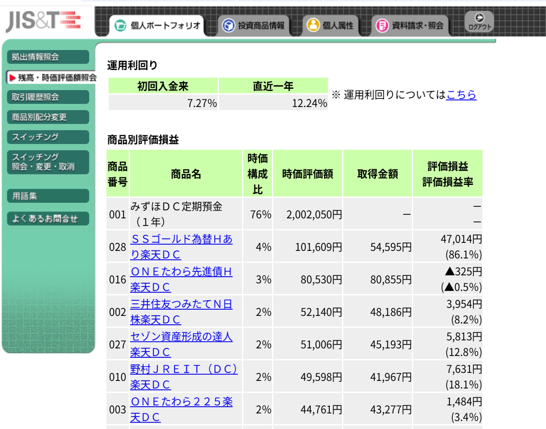546x429 pixels.
Task: Open 拠出情報照会 in the sidebar
Action: (48, 57)
